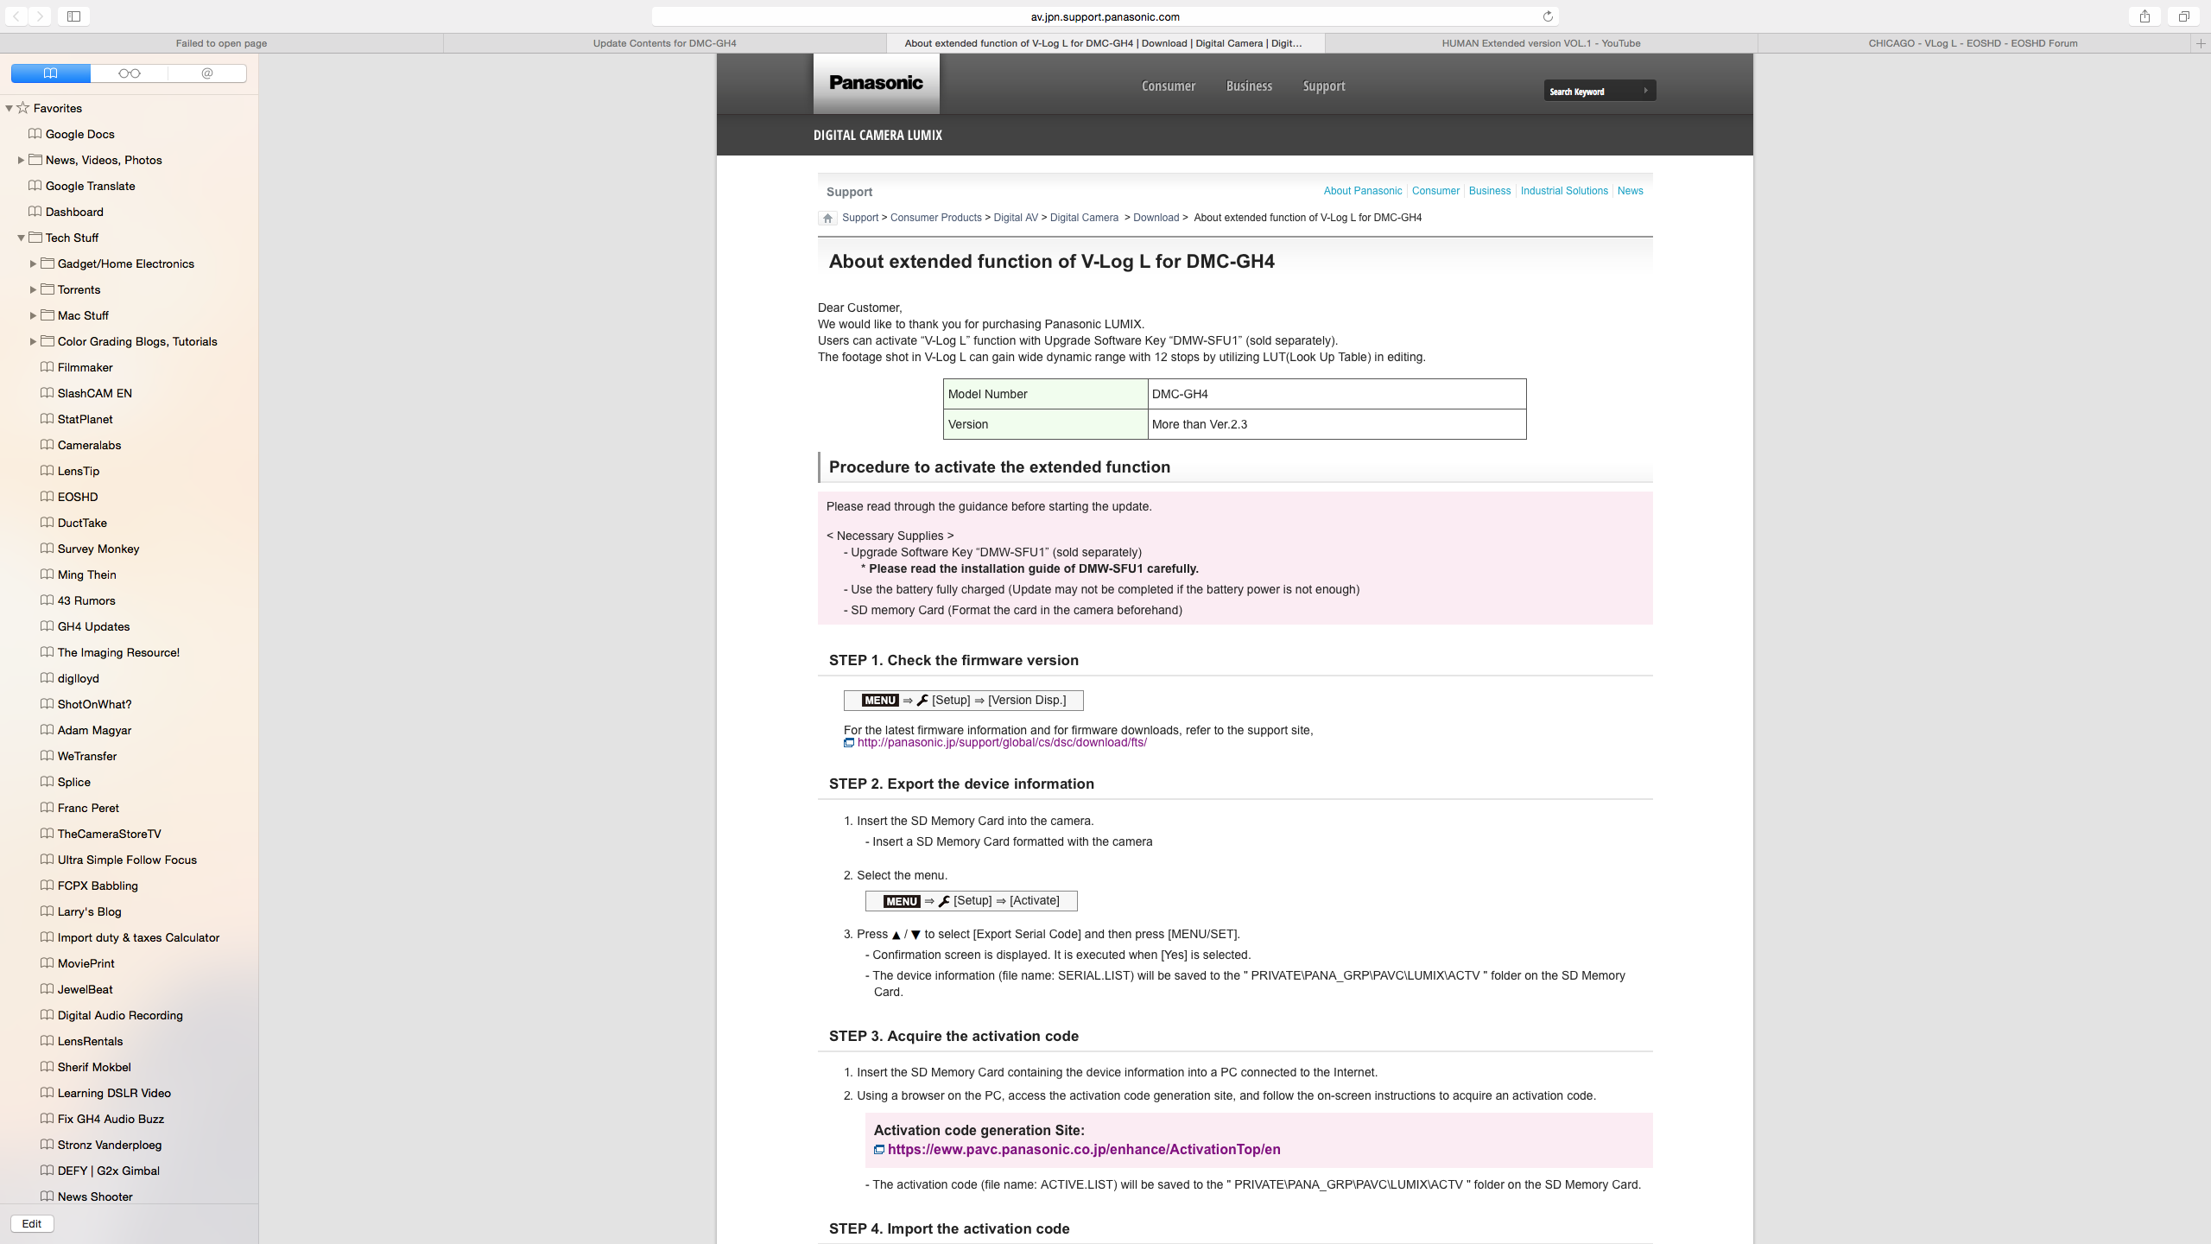This screenshot has height=1244, width=2211.
Task: Click the Panasonic logo
Action: click(x=876, y=83)
